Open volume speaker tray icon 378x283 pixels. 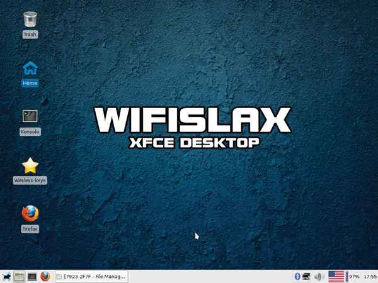(x=319, y=277)
